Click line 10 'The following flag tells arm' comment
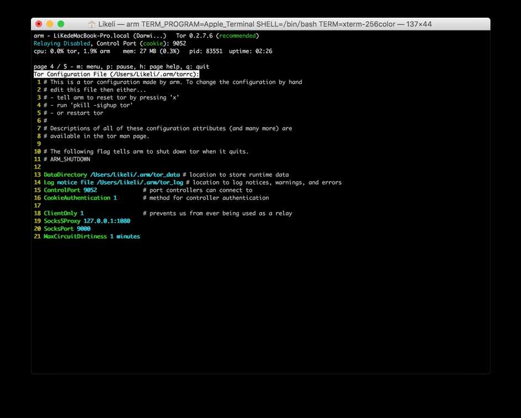This screenshot has width=521, height=418. (146, 152)
